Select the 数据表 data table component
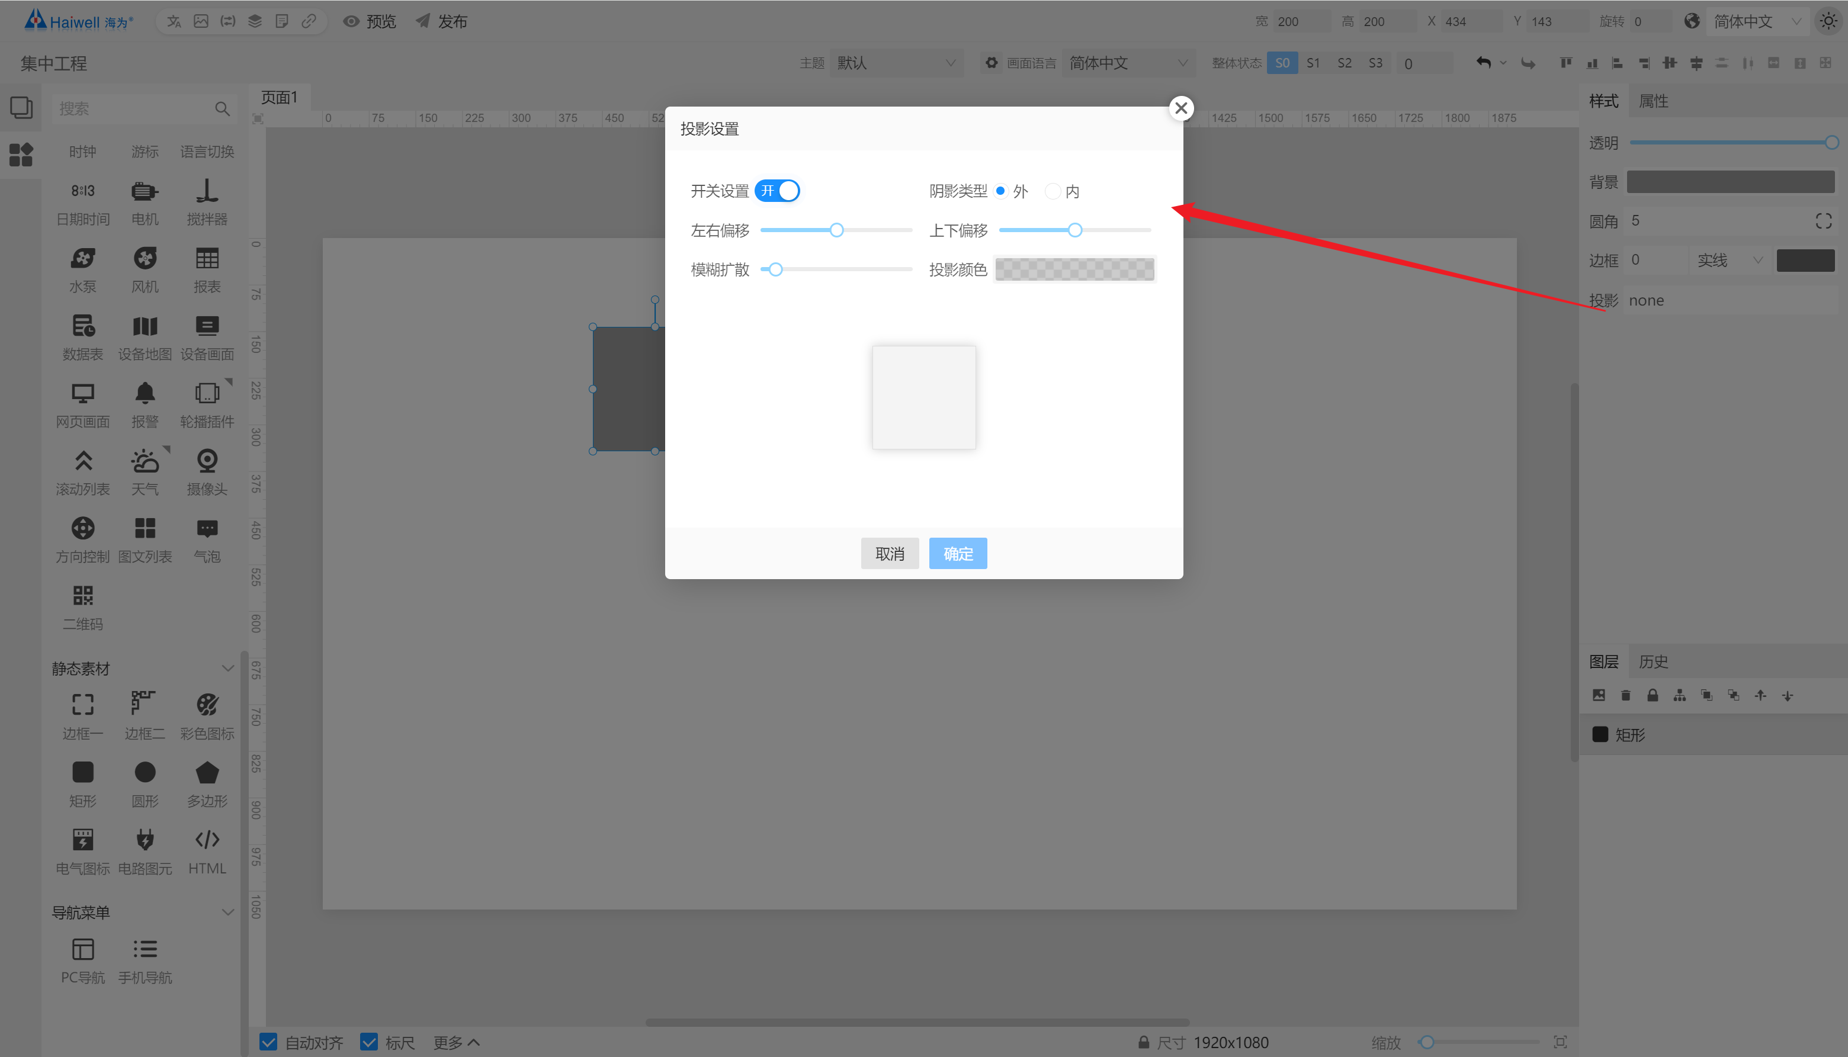 [83, 326]
